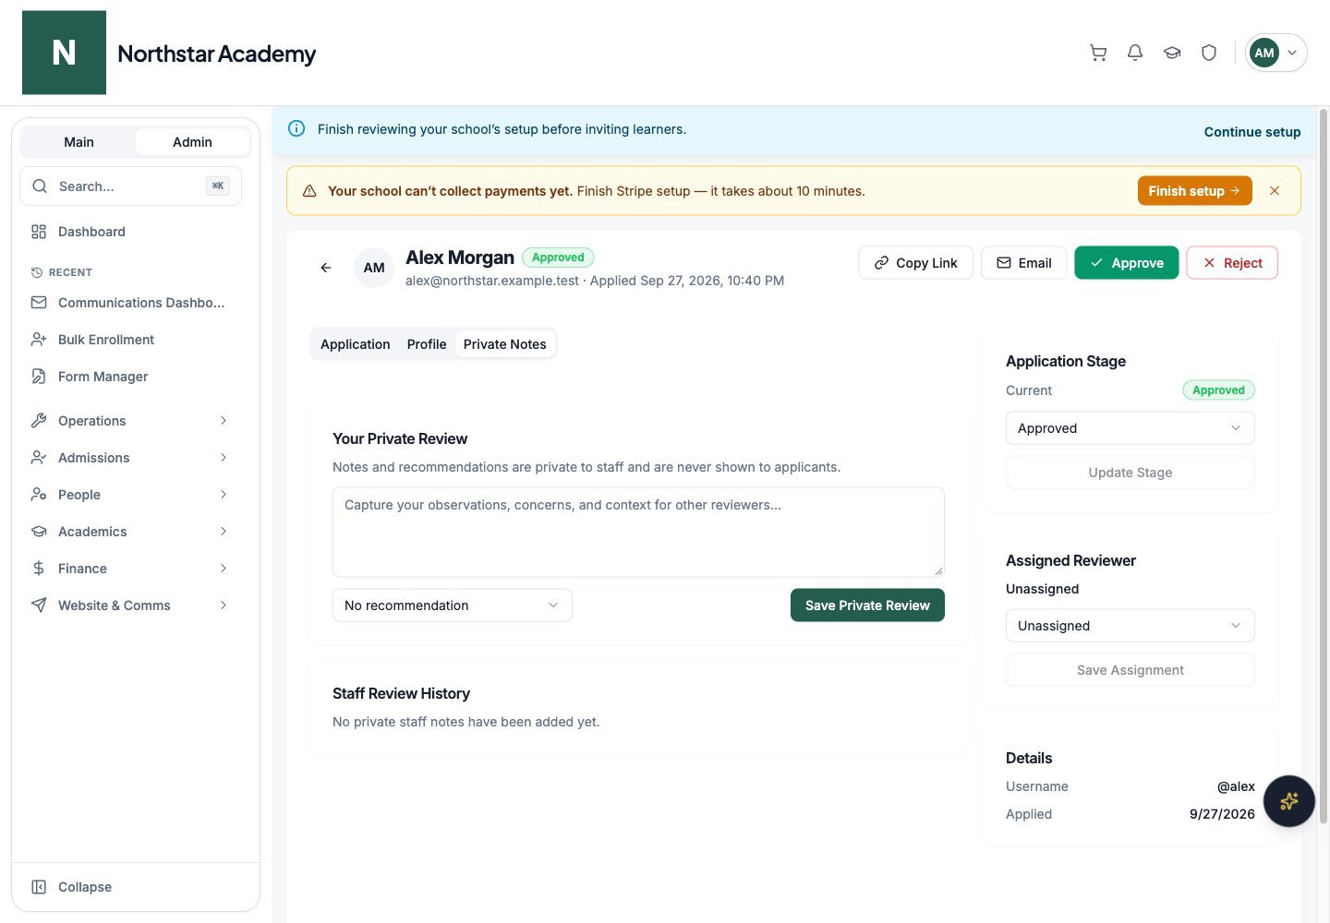Expand the Finance sidebar section
This screenshot has width=1330, height=923.
point(130,569)
